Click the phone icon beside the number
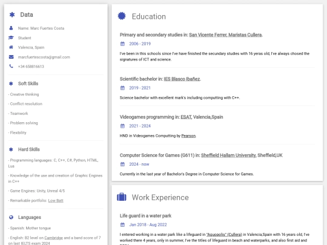The height and width of the screenshot is (245, 327). (x=11, y=67)
